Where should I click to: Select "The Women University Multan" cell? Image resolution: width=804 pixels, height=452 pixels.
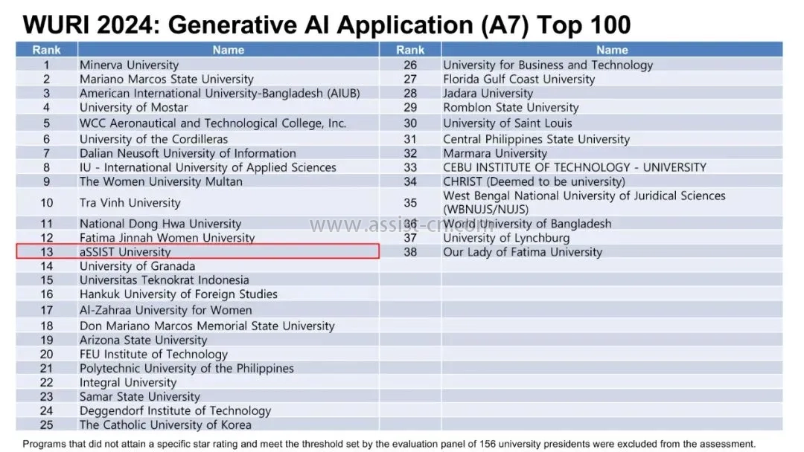click(161, 181)
